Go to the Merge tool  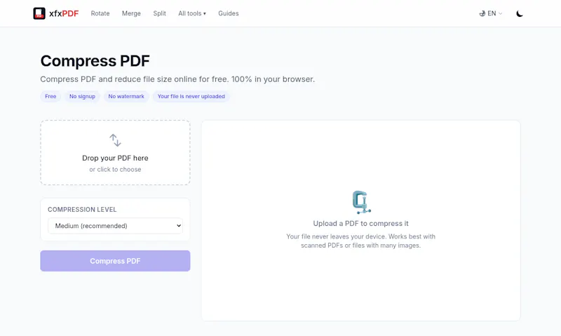coord(131,13)
